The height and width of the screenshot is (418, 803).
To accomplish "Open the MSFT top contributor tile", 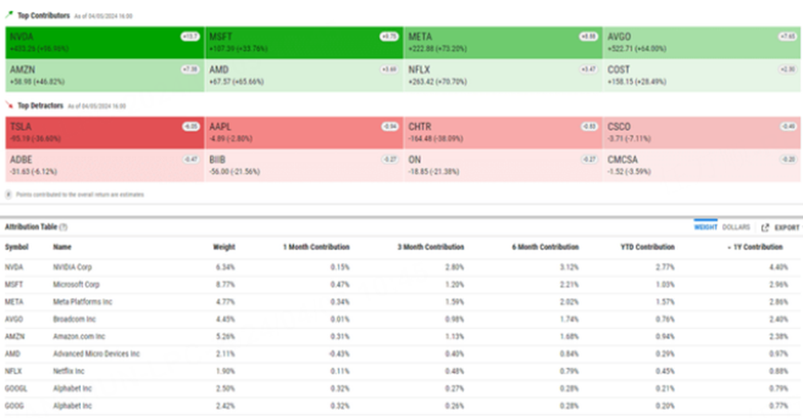I will (304, 43).
